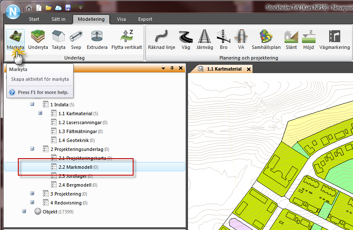This screenshot has height=230, width=353.
Task: Open the quick access toolbar customize arrow
Action: pyautogui.click(x=80, y=8)
